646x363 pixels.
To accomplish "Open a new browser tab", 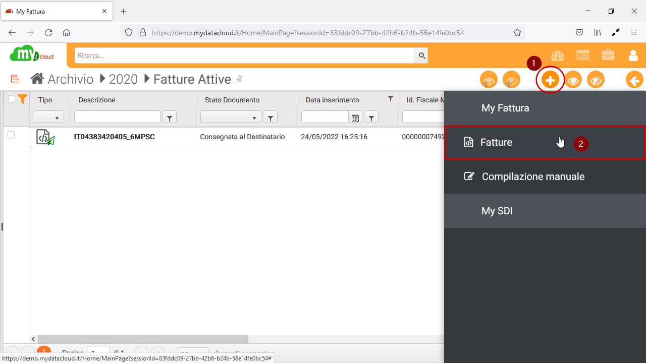I will 124,11.
